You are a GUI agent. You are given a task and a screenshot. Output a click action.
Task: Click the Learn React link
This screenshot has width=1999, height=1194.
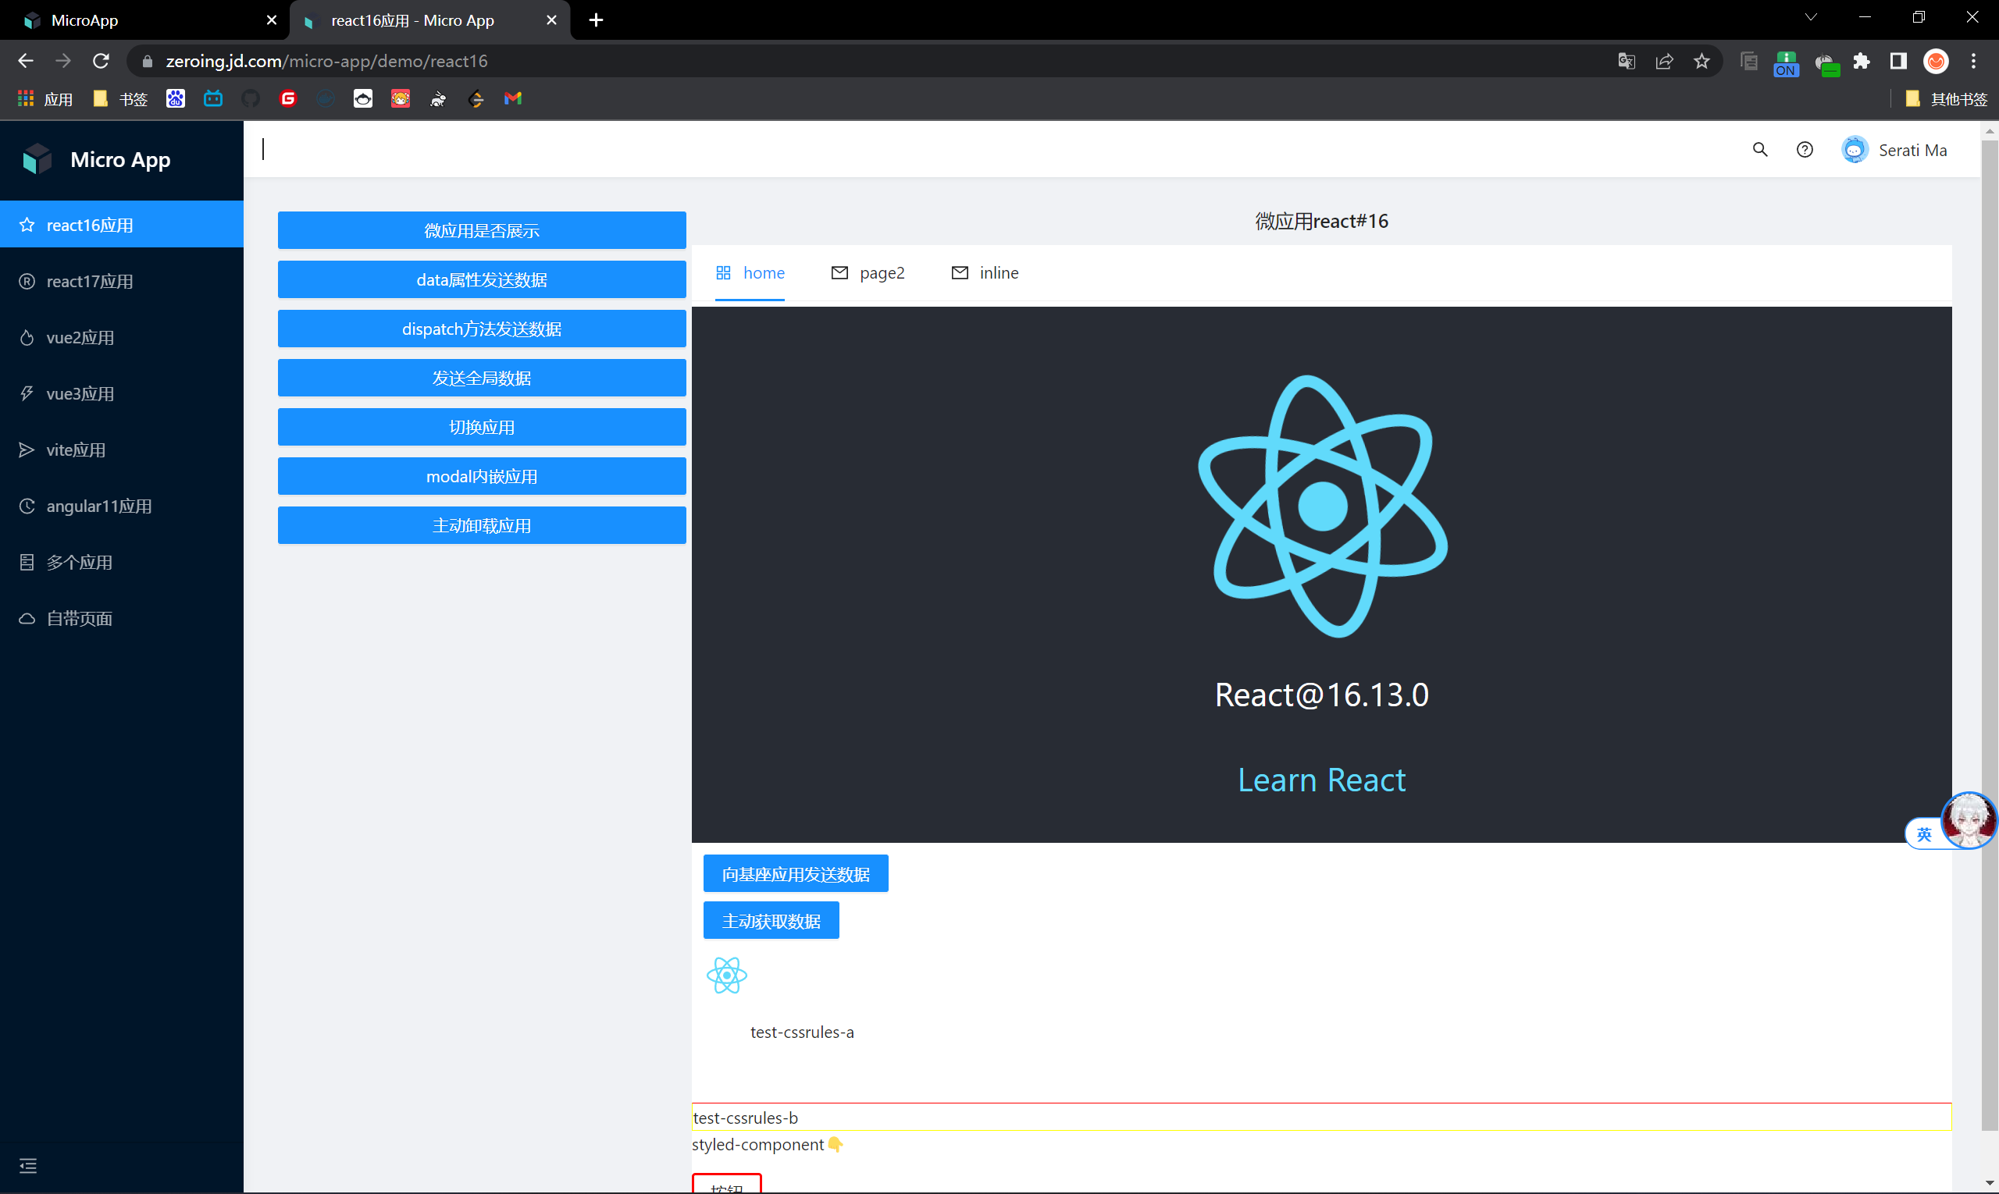[1321, 780]
